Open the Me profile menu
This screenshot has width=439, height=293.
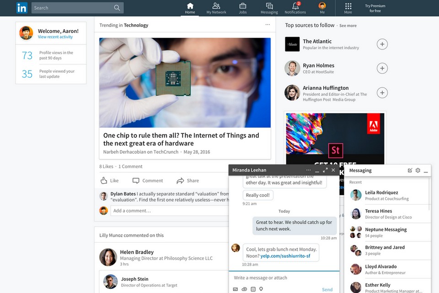coord(322,8)
